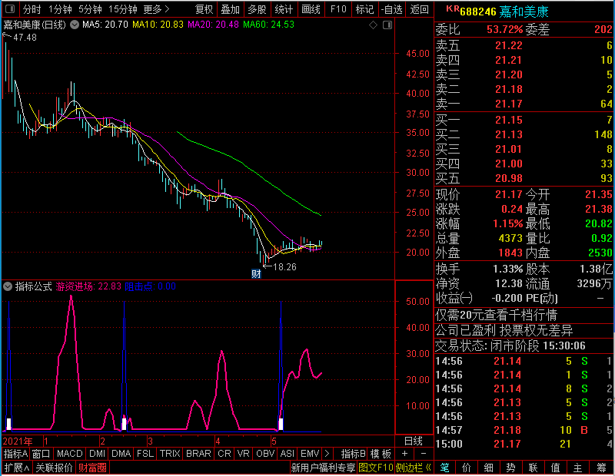Image resolution: width=615 pixels, height=476 pixels.
Task: Switch to the FSL indicator
Action: click(x=145, y=454)
